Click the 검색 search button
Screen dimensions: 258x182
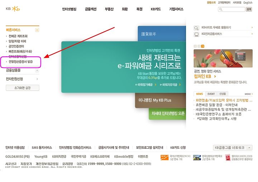click(x=249, y=9)
